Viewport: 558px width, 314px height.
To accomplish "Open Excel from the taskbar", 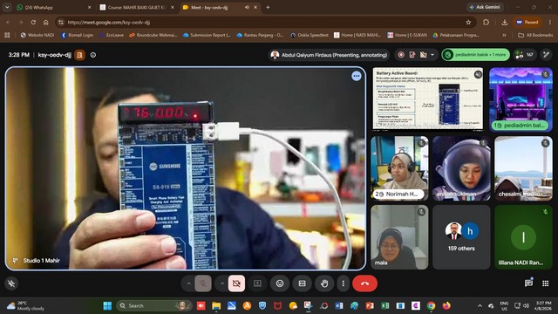I will (x=384, y=305).
